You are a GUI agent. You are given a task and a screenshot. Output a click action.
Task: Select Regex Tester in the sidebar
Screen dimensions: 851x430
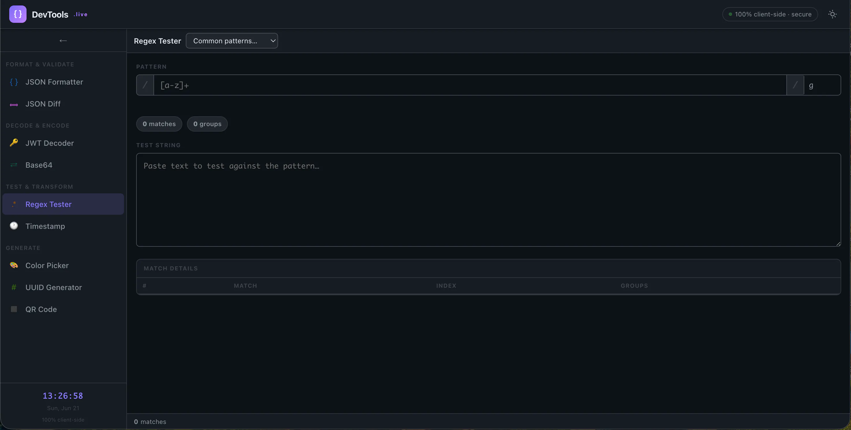coord(63,204)
